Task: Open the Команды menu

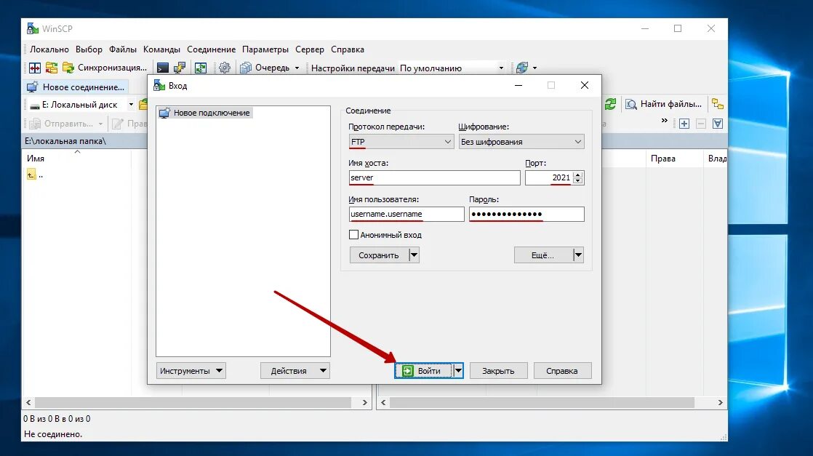Action: (x=161, y=49)
